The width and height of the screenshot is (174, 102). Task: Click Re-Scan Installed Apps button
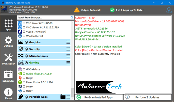pos(99,97)
